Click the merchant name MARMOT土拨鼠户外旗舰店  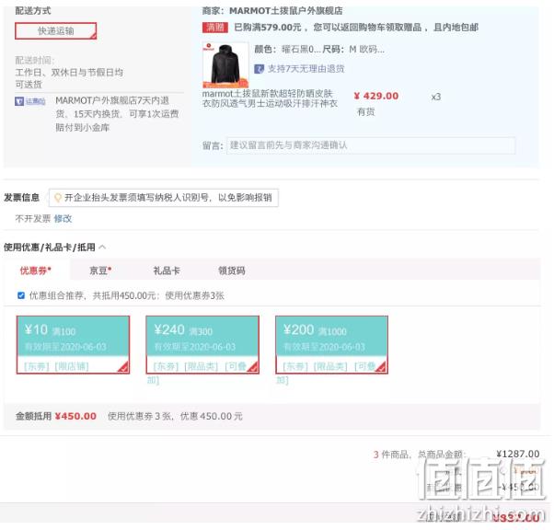286,11
